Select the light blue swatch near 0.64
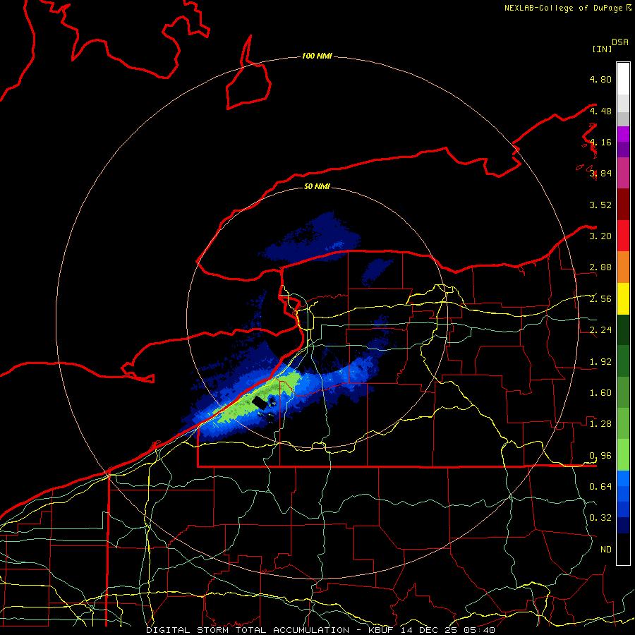The width and height of the screenshot is (635, 635). (623, 478)
